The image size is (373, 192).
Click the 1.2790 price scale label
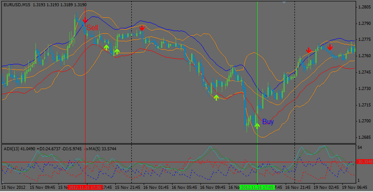(x=364, y=24)
